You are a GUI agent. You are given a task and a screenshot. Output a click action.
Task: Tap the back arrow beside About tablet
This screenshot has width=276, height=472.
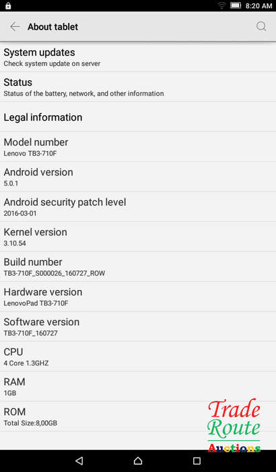point(15,27)
